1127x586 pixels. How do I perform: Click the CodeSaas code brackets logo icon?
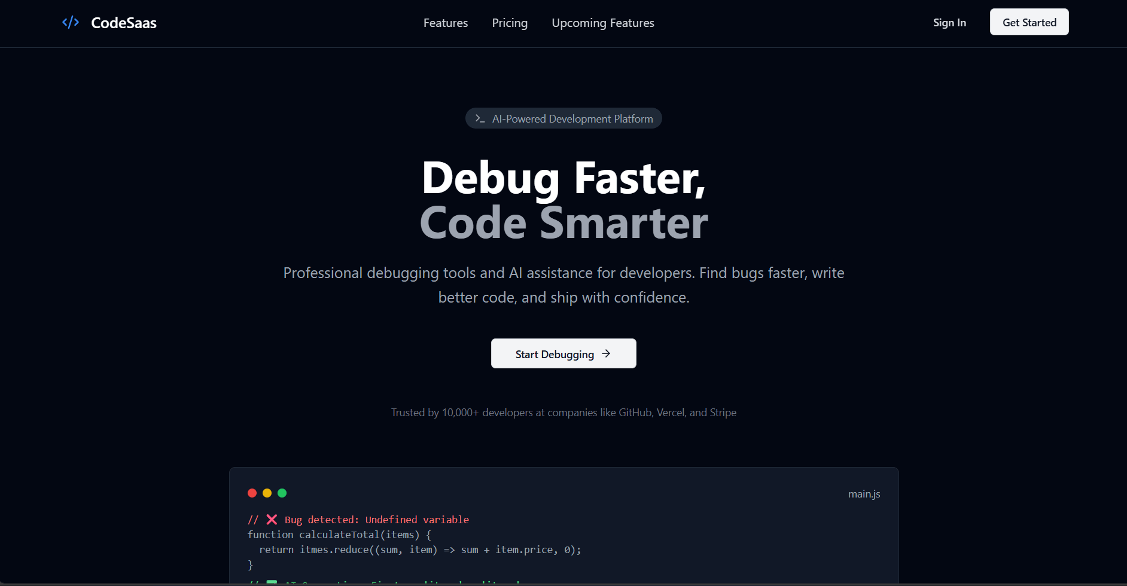tap(70, 22)
